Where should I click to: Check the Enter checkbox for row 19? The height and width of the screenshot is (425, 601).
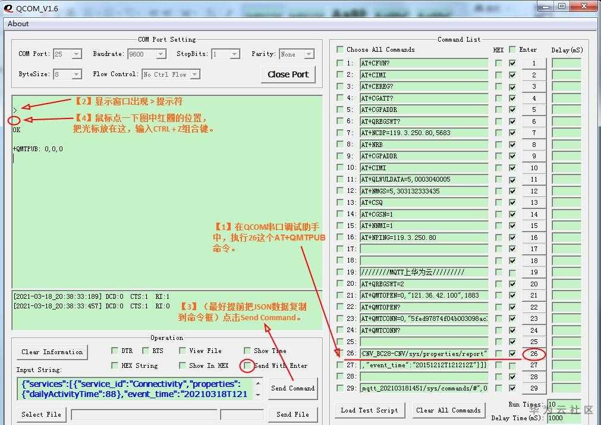pos(512,272)
